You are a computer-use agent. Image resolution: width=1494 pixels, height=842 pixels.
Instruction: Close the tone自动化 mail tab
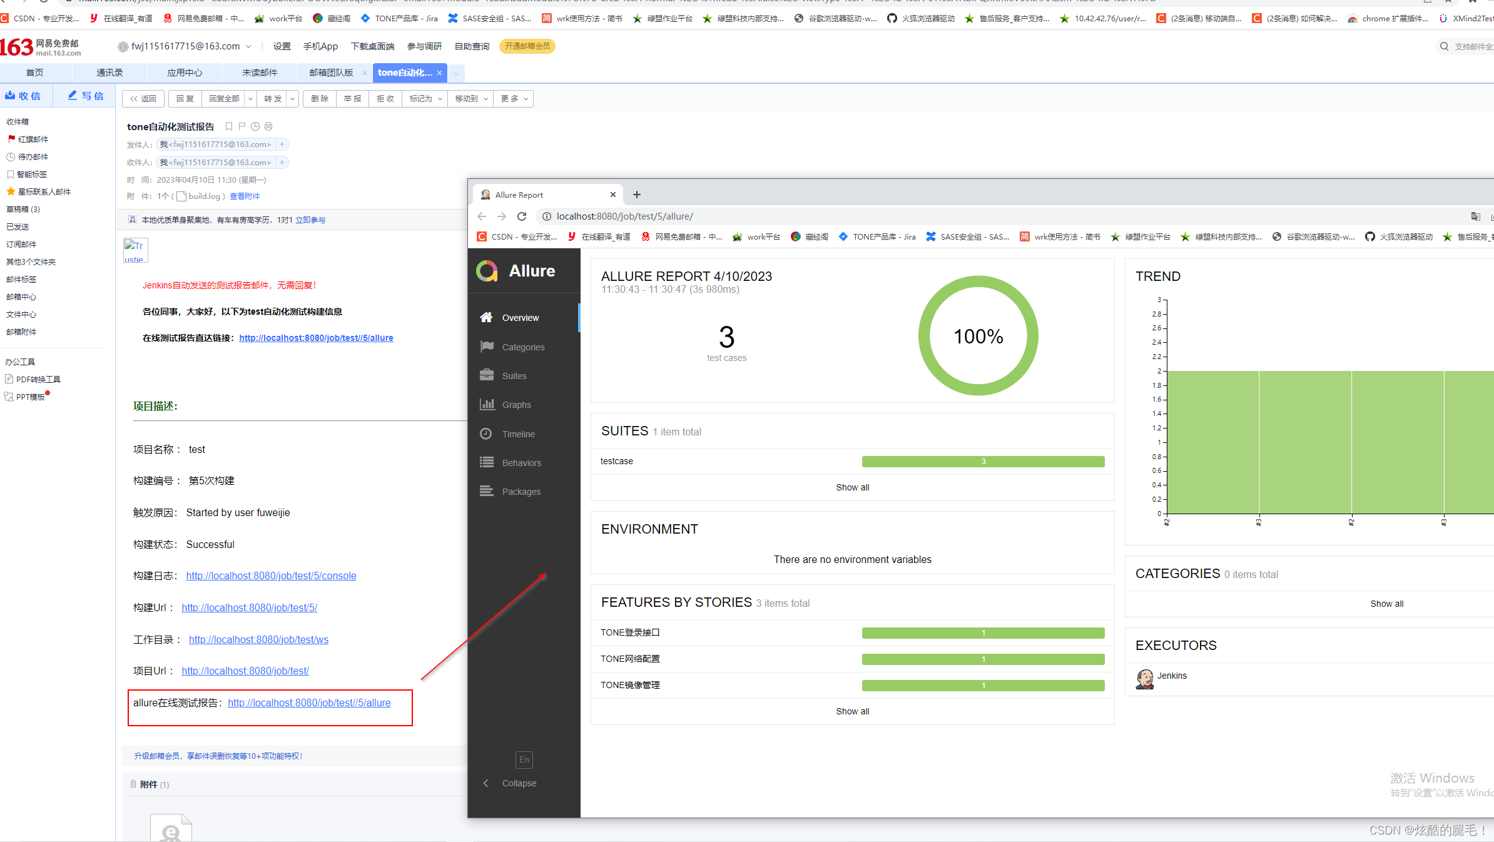(440, 73)
